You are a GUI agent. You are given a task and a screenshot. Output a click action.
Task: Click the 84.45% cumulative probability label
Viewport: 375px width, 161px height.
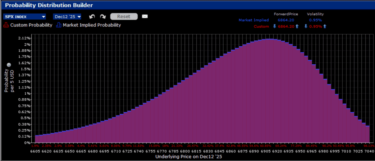click(312, 146)
